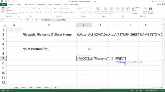Toggle Underline formatting

tap(26, 12)
